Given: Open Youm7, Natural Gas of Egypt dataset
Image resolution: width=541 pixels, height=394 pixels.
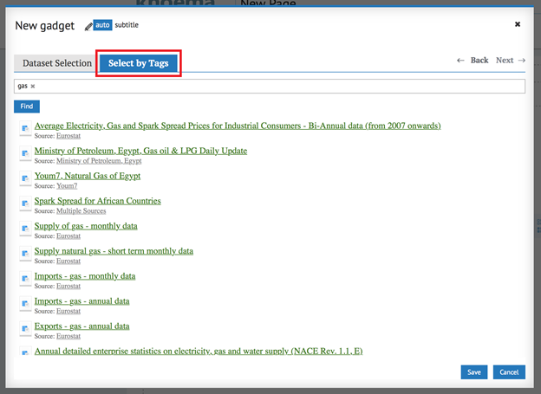Looking at the screenshot, I should coord(88,176).
